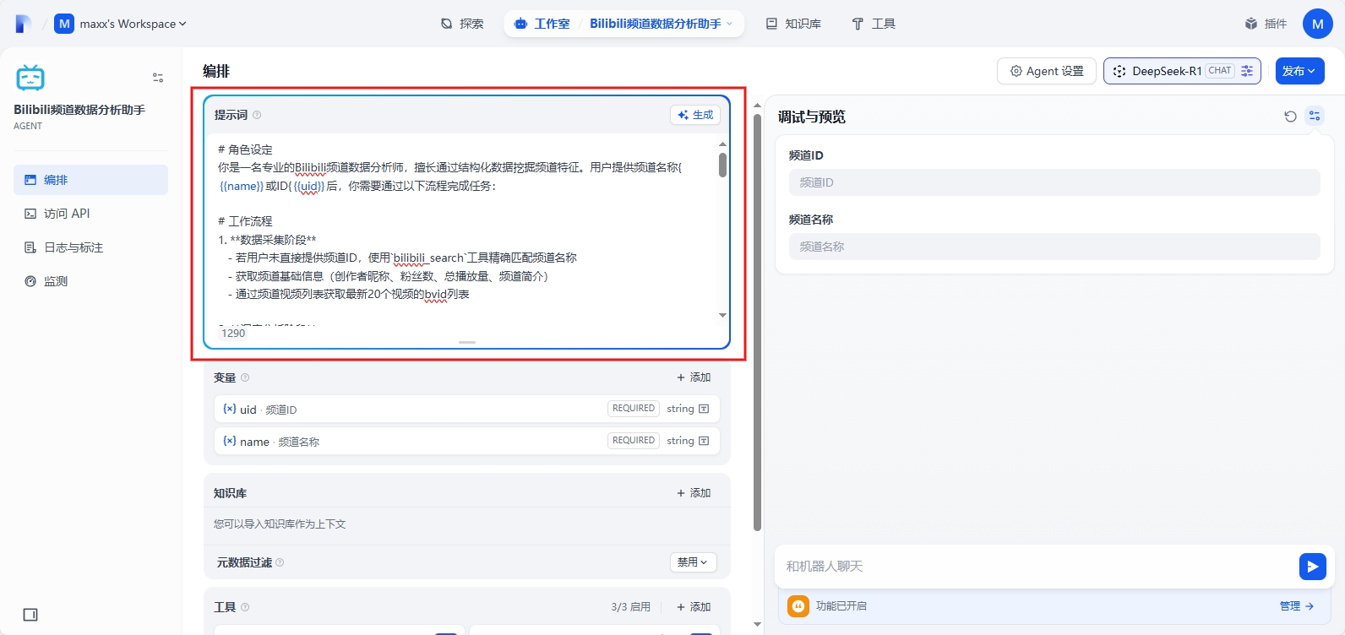Click the Dify logo icon
This screenshot has width=1345, height=635.
click(24, 24)
